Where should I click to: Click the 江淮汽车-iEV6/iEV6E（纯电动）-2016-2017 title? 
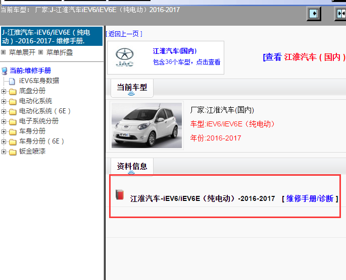[203, 198]
